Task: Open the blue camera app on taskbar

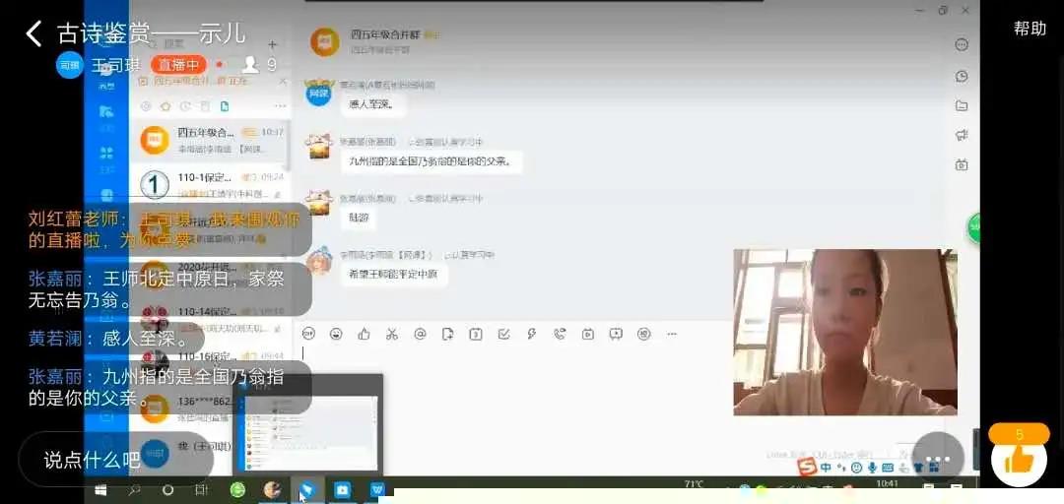Action: [342, 489]
